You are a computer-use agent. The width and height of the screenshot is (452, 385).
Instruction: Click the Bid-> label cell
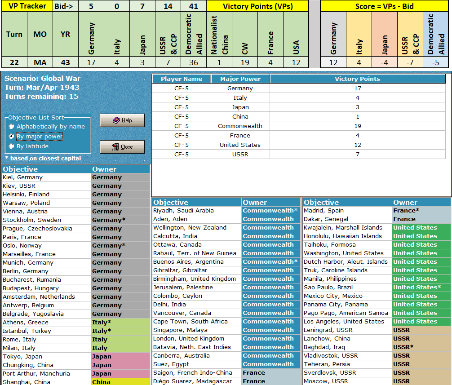(x=66, y=6)
